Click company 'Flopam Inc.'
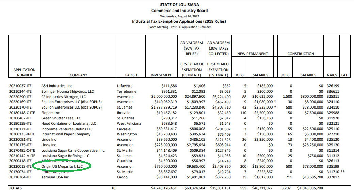 tap(51, 113)
